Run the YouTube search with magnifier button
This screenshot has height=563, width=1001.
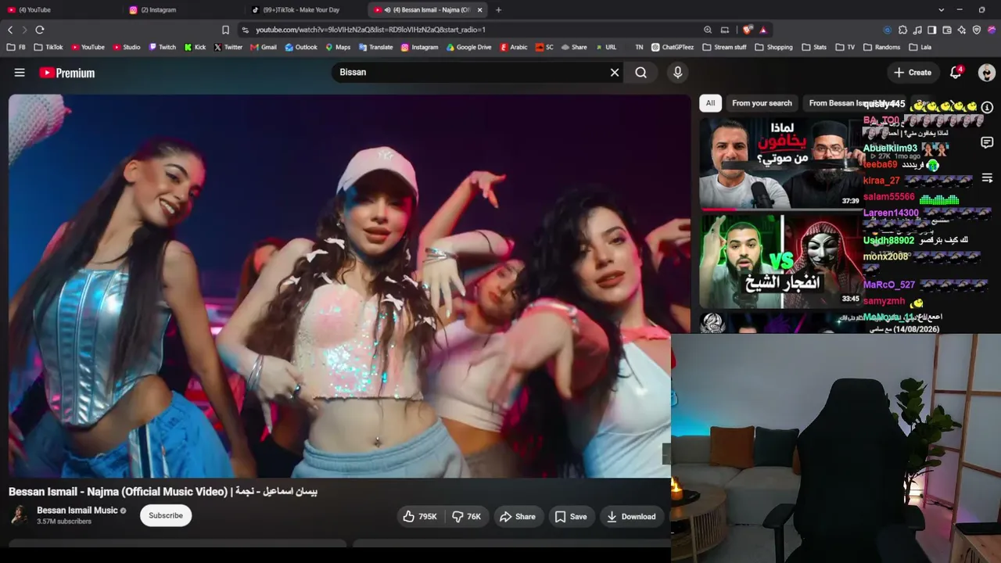pyautogui.click(x=641, y=73)
